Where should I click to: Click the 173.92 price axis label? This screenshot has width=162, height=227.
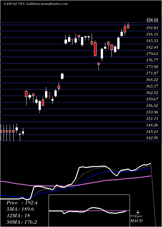click(152, 67)
